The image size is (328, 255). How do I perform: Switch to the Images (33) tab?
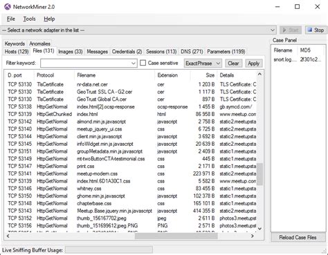pyautogui.click(x=71, y=52)
